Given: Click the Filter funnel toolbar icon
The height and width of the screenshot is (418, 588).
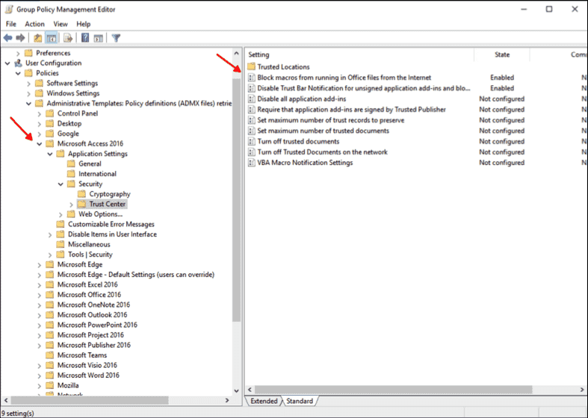Looking at the screenshot, I should [117, 38].
